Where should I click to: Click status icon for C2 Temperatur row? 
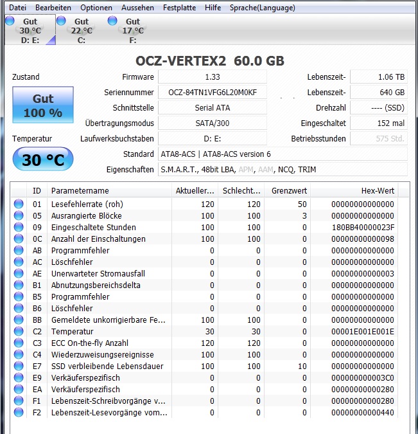(x=19, y=331)
